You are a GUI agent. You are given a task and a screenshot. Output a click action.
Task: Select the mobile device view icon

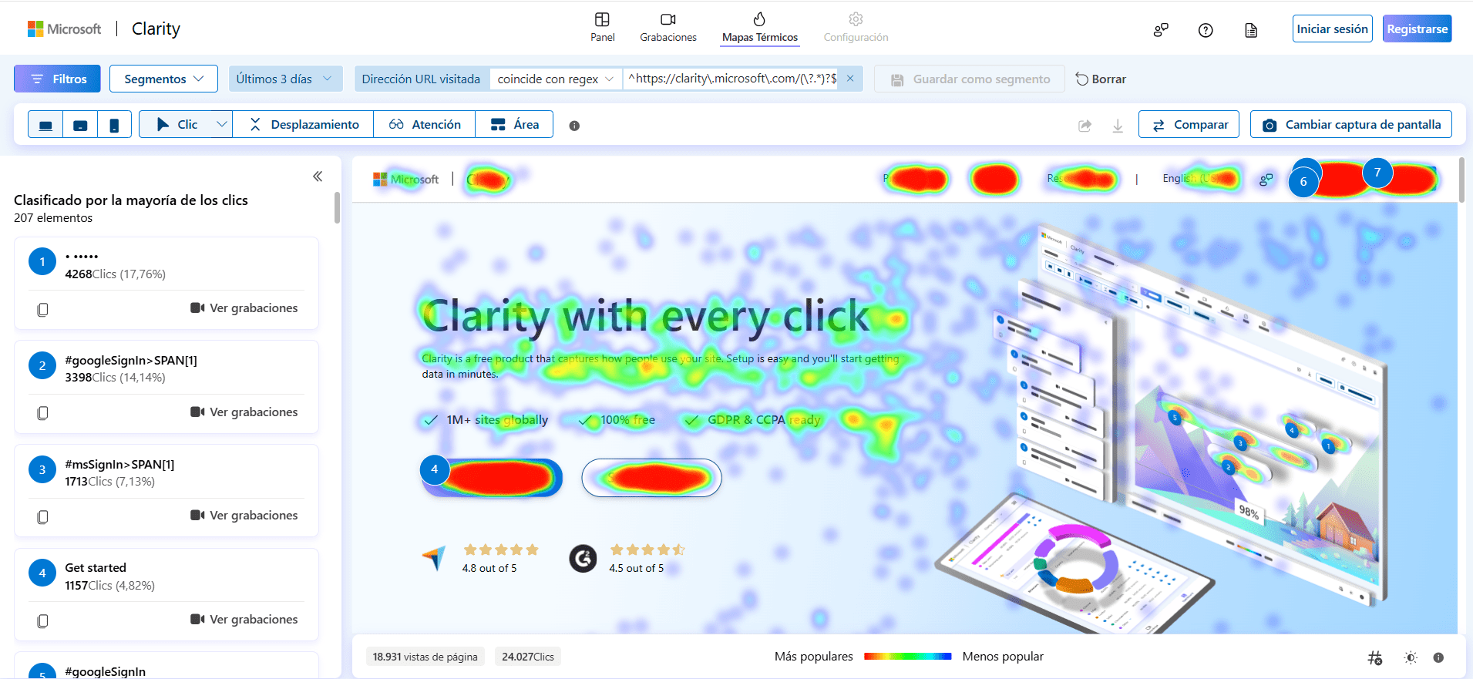point(114,125)
